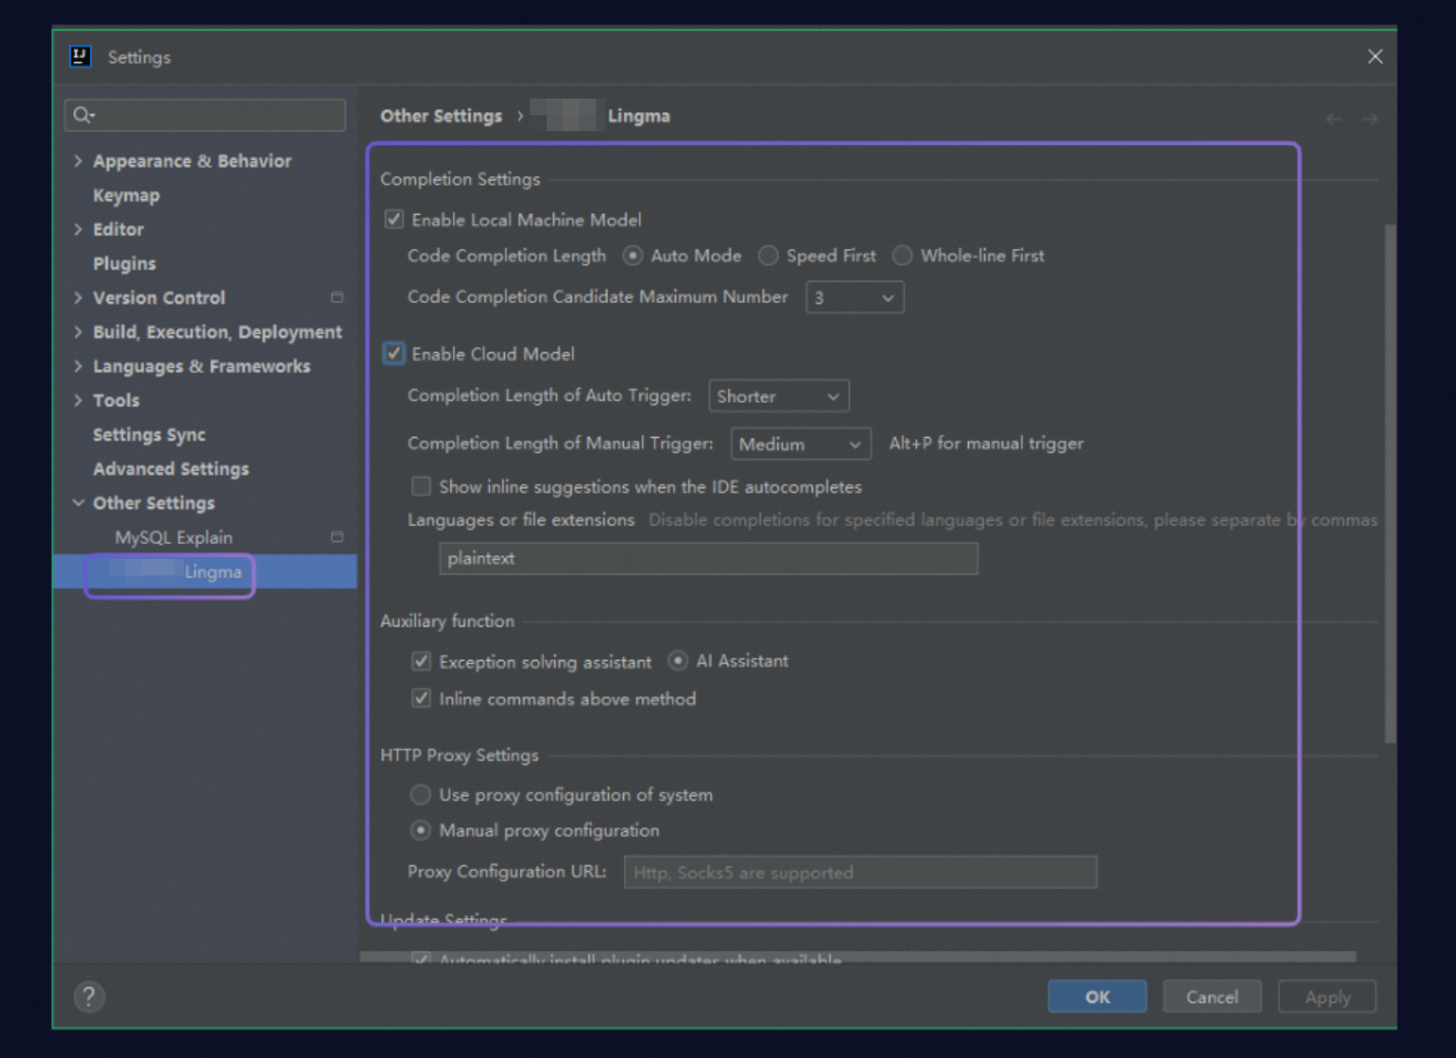Open Keymap settings page
The image size is (1456, 1058).
point(126,195)
